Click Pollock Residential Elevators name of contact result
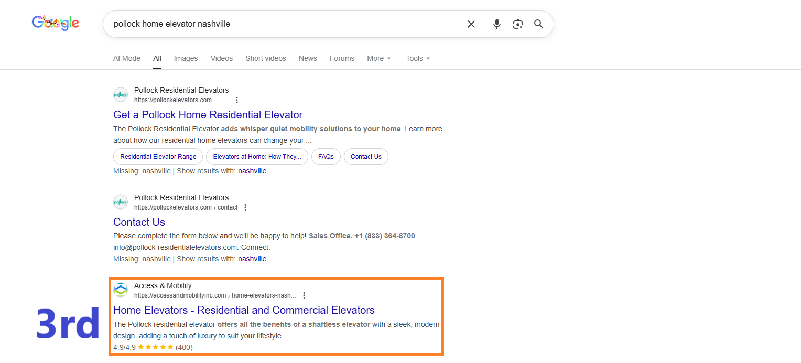 [x=181, y=197]
